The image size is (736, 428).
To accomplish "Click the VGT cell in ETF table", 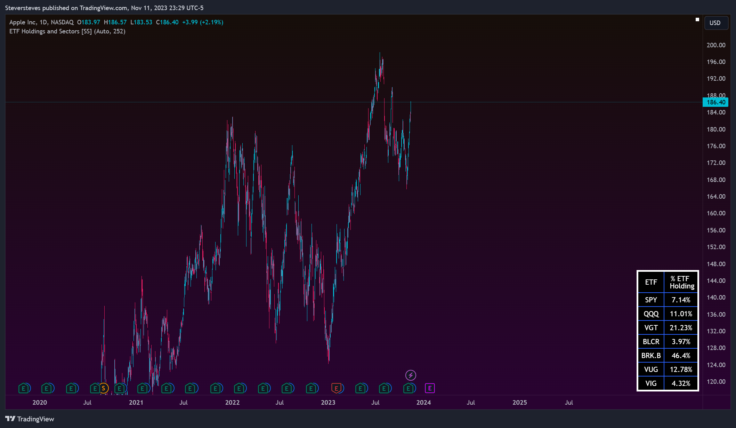I will point(651,328).
